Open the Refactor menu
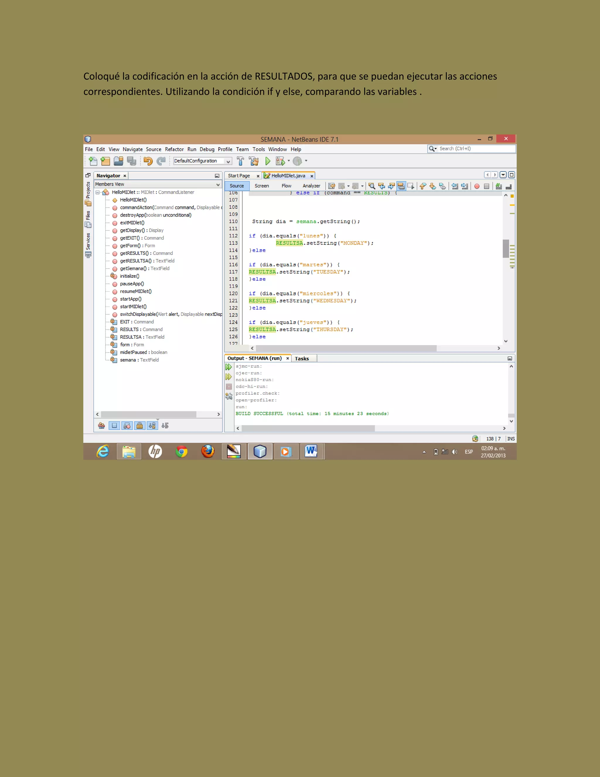The image size is (600, 777). pyautogui.click(x=174, y=150)
